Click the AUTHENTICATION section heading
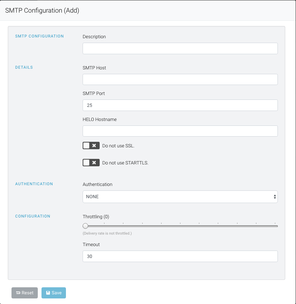 point(34,184)
